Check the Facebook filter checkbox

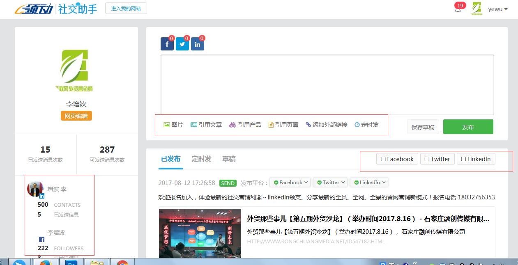point(383,159)
